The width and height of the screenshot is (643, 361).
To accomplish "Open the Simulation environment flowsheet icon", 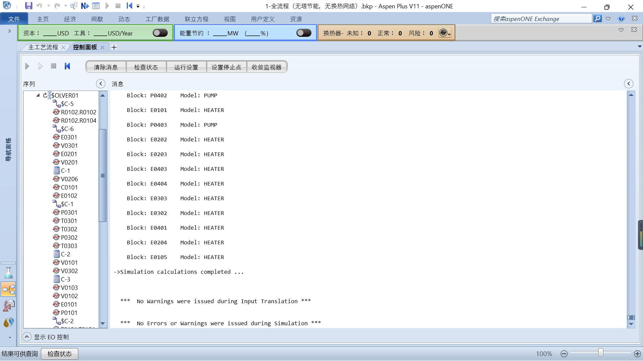I will coord(8,289).
